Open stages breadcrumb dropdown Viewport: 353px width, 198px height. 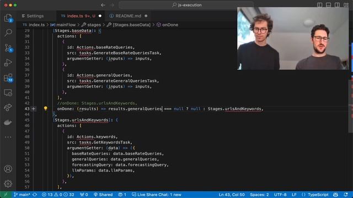[x=91, y=25]
